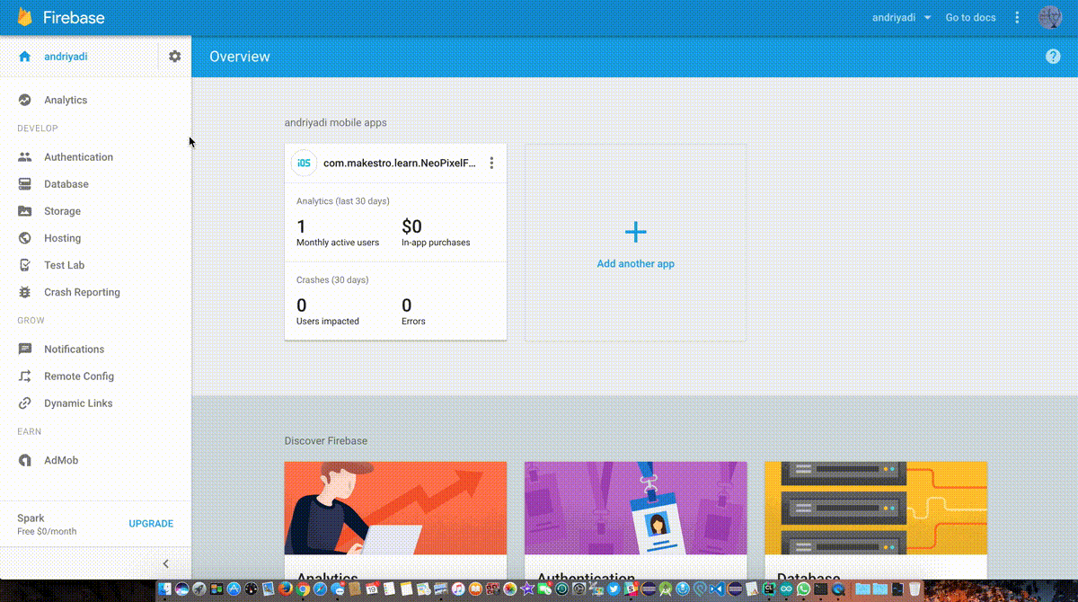
Task: Click the AdMob logo icon
Action: pyautogui.click(x=25, y=460)
